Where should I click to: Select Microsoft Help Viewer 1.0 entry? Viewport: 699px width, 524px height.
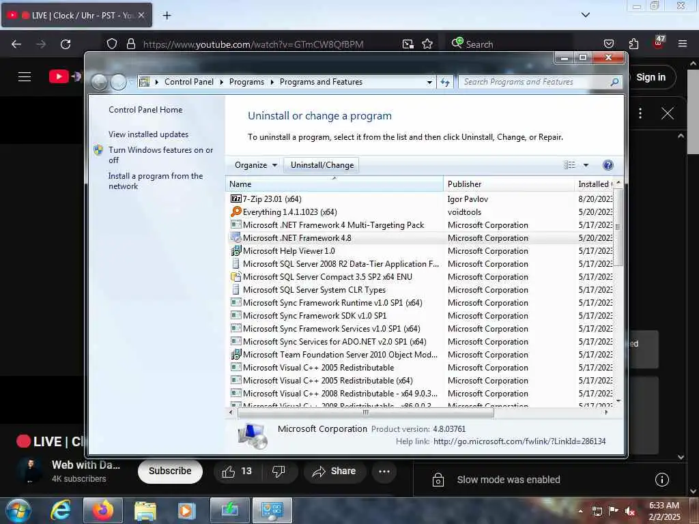pos(420,251)
